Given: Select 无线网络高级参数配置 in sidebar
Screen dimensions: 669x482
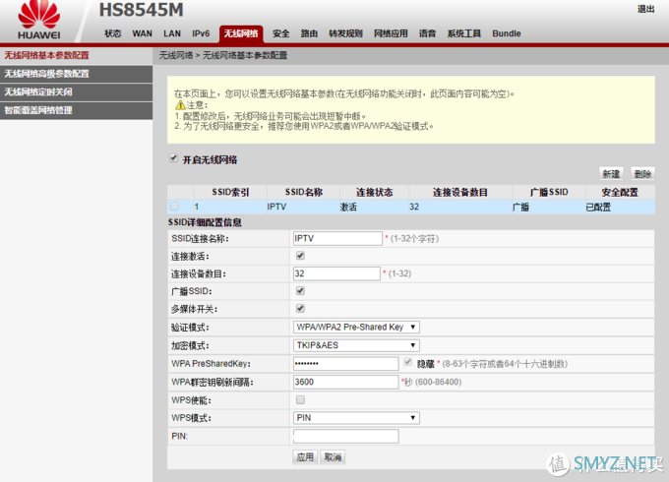Looking at the screenshot, I should coord(77,74).
